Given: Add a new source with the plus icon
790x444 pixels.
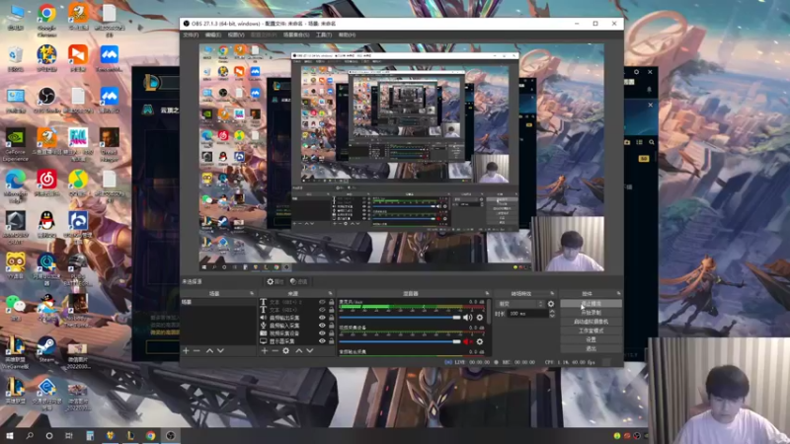Looking at the screenshot, I should (x=264, y=350).
